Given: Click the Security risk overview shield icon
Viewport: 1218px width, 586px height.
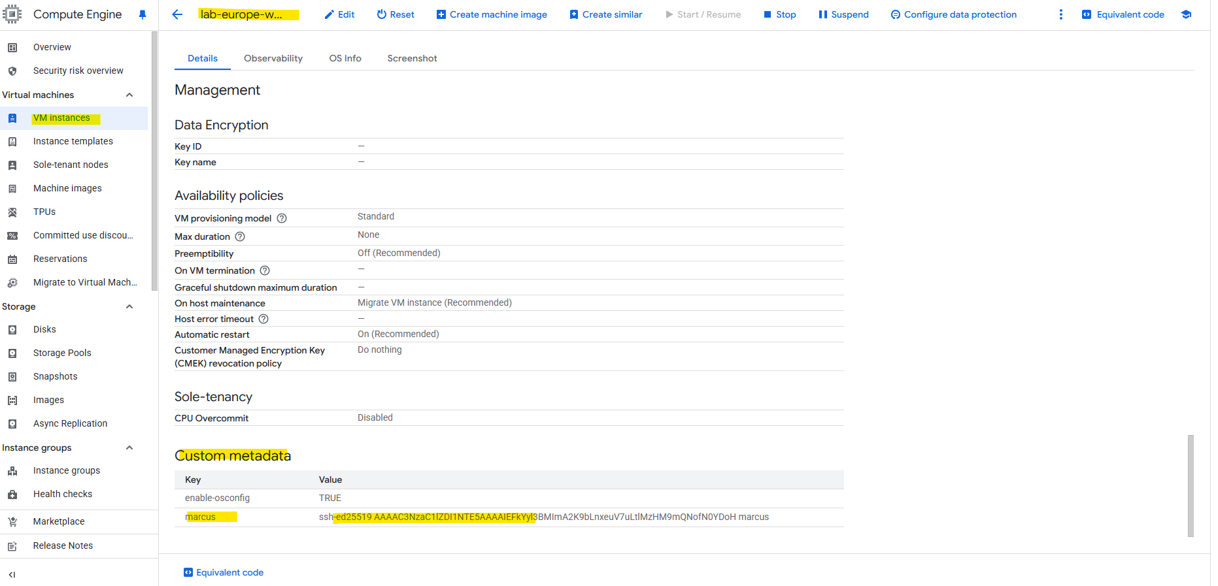Looking at the screenshot, I should click(x=12, y=71).
